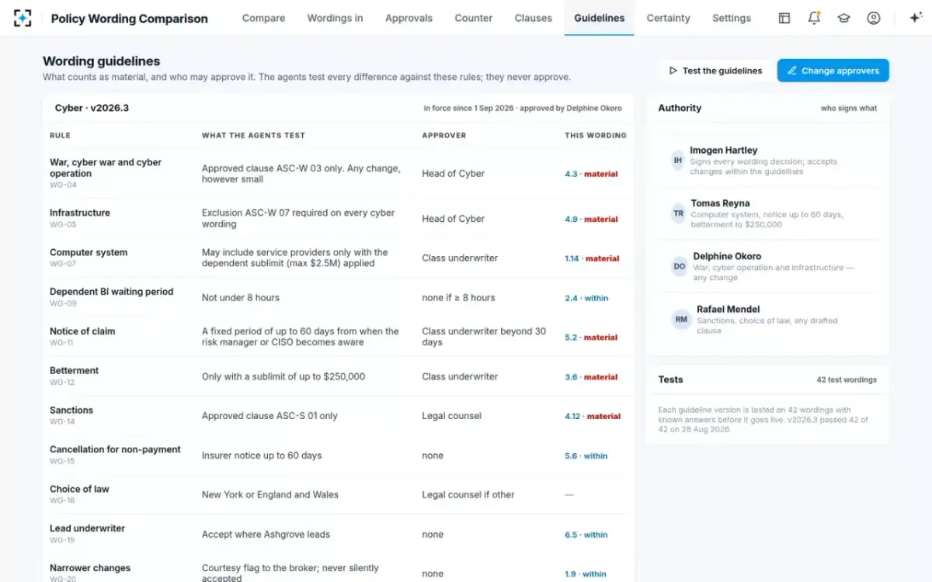
Task: Open the 1.14 material link for Computer system
Action: [592, 258]
